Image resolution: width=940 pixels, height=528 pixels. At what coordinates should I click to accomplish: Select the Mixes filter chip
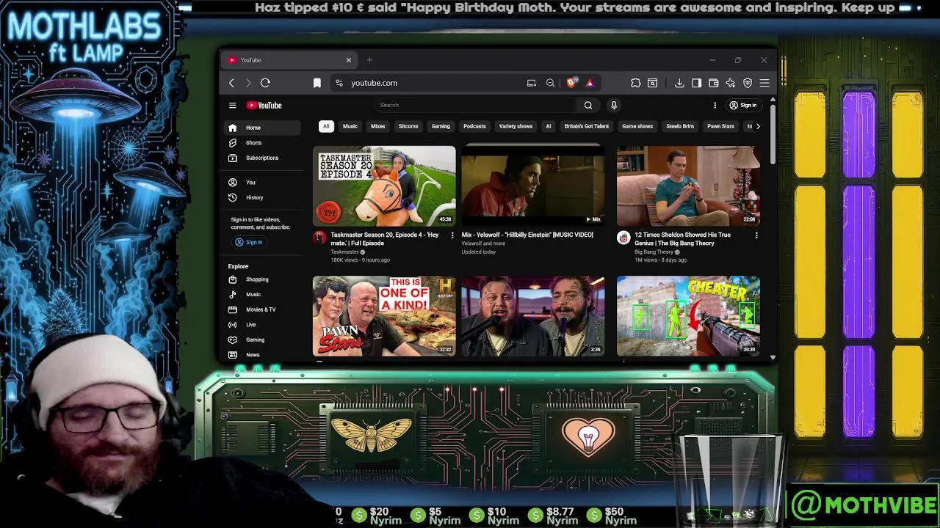click(x=378, y=126)
